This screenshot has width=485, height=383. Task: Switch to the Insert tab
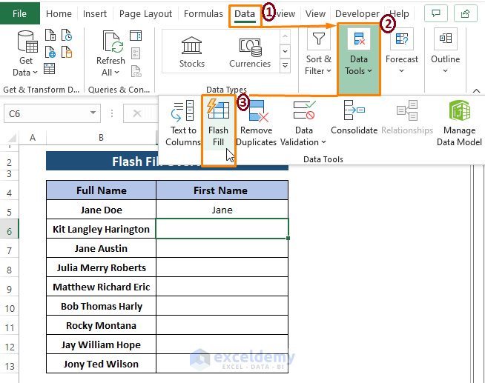click(x=95, y=14)
